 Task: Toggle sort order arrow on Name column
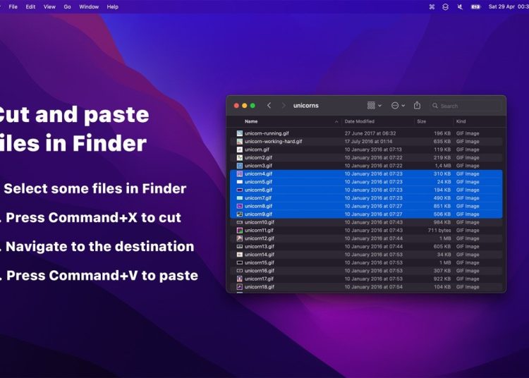click(335, 121)
